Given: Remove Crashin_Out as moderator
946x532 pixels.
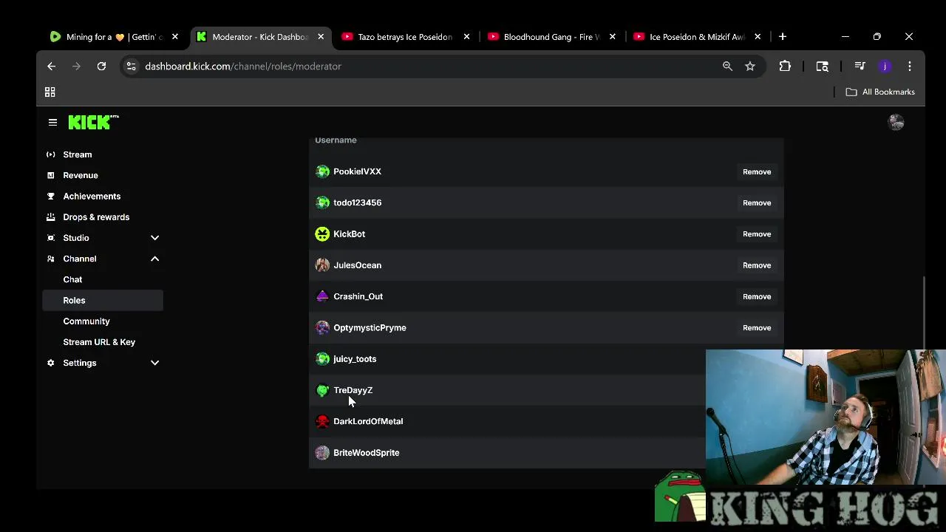Looking at the screenshot, I should (x=757, y=296).
